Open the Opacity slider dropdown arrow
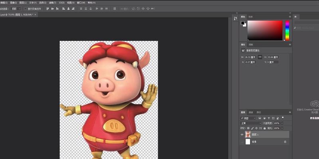 [282, 123]
